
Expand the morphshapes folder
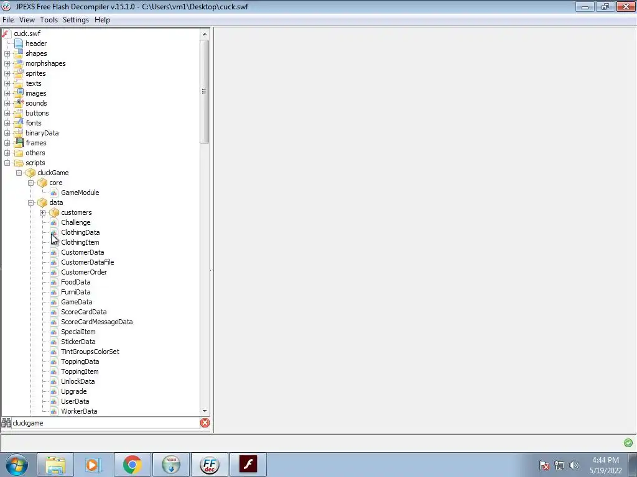pos(7,64)
